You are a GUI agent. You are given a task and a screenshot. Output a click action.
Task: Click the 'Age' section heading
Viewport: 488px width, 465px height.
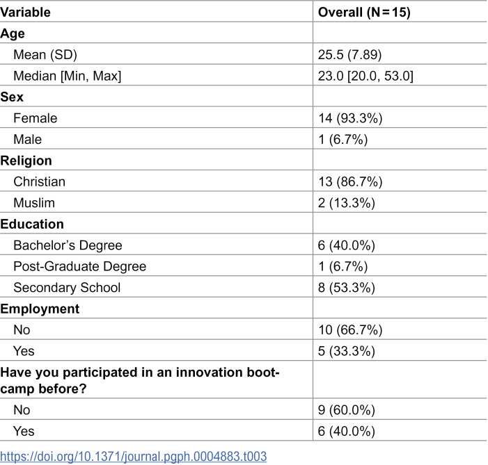click(13, 33)
